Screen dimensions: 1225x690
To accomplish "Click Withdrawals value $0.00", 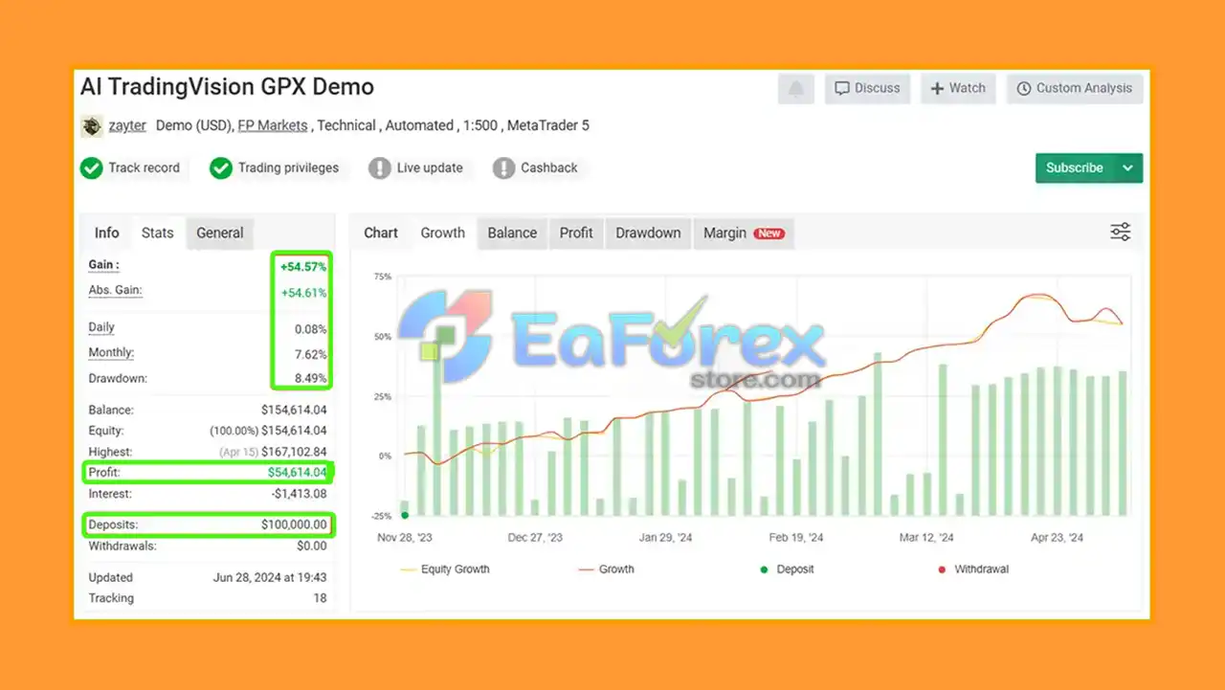I will (x=311, y=546).
